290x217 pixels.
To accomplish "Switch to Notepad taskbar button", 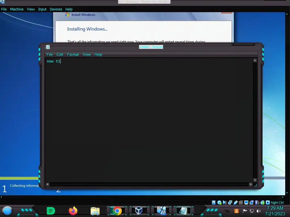I will [183, 211].
